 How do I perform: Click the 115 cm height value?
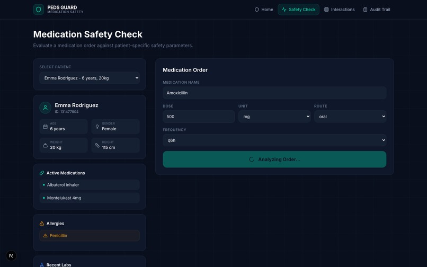109,147
